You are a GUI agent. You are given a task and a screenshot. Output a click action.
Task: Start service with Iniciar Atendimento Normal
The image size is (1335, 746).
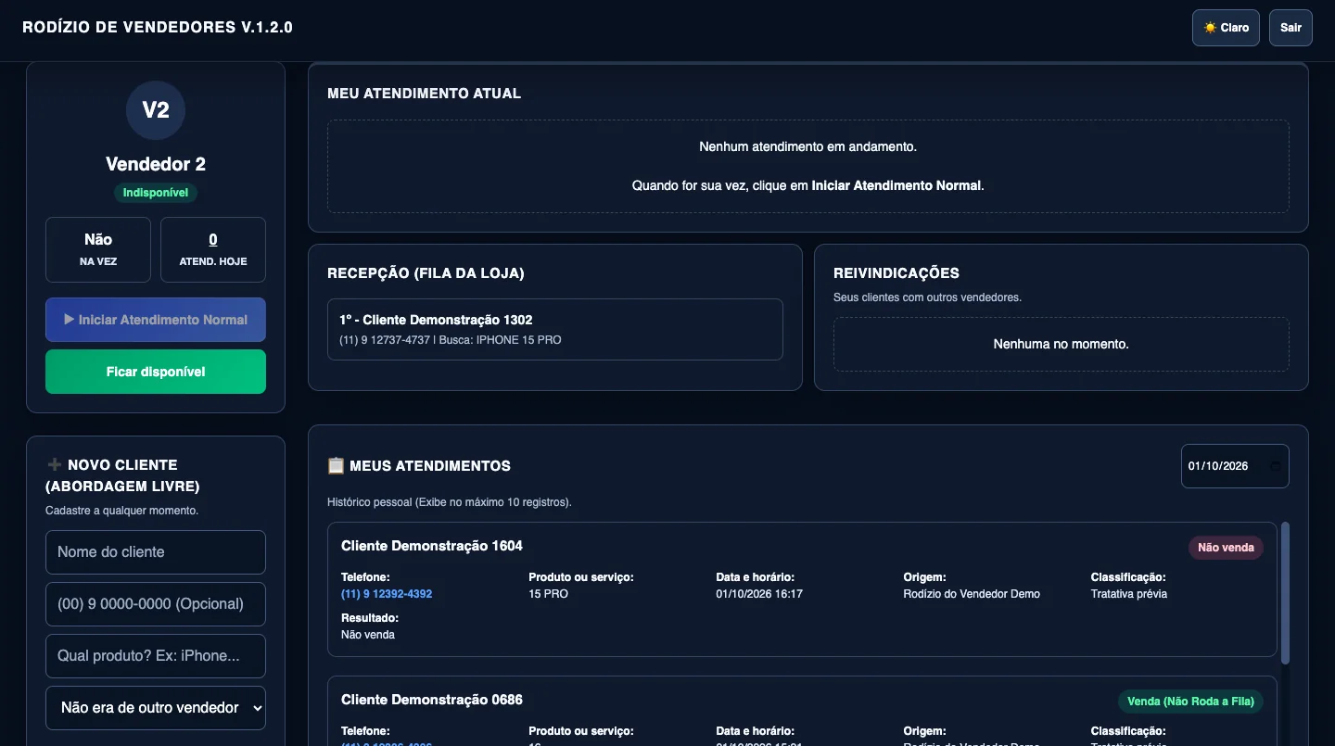pos(156,320)
